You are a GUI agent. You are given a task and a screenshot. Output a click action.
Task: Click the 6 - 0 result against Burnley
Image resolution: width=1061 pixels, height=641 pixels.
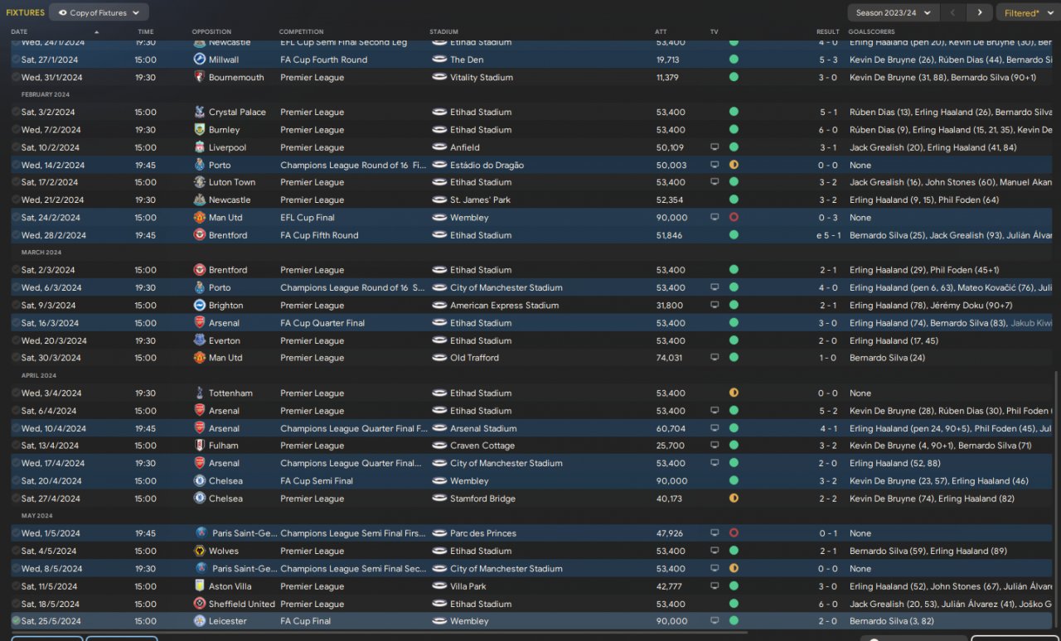coord(828,130)
